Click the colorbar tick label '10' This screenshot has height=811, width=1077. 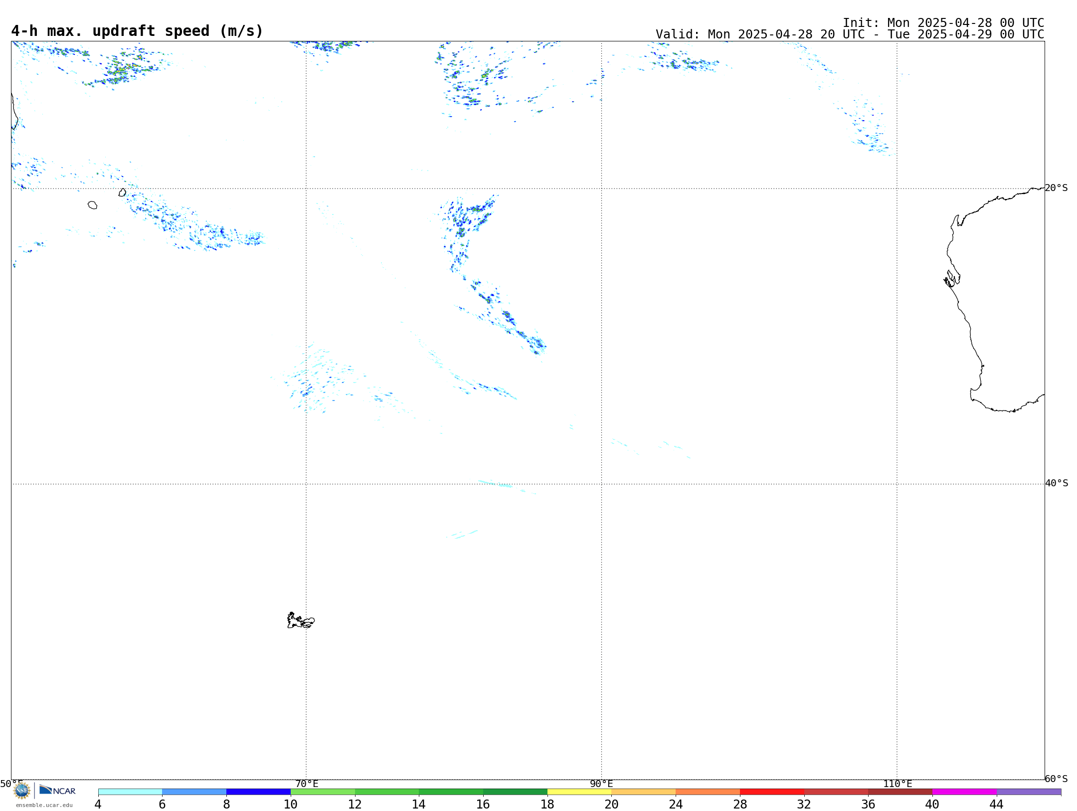(x=291, y=805)
